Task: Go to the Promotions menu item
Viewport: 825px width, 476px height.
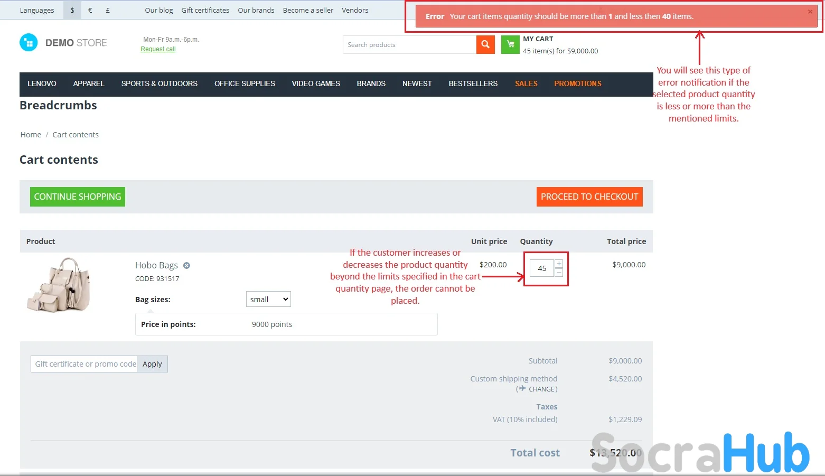Action: pyautogui.click(x=577, y=83)
